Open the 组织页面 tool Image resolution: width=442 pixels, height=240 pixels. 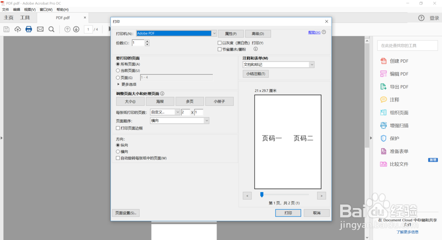pos(394,113)
